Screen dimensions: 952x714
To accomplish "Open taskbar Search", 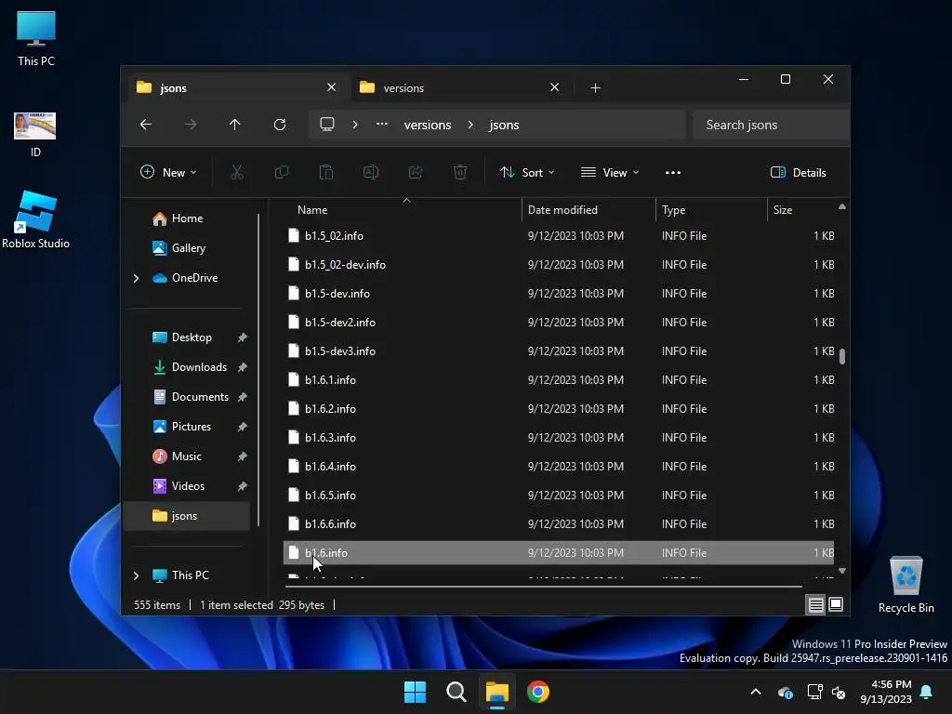I will point(456,692).
